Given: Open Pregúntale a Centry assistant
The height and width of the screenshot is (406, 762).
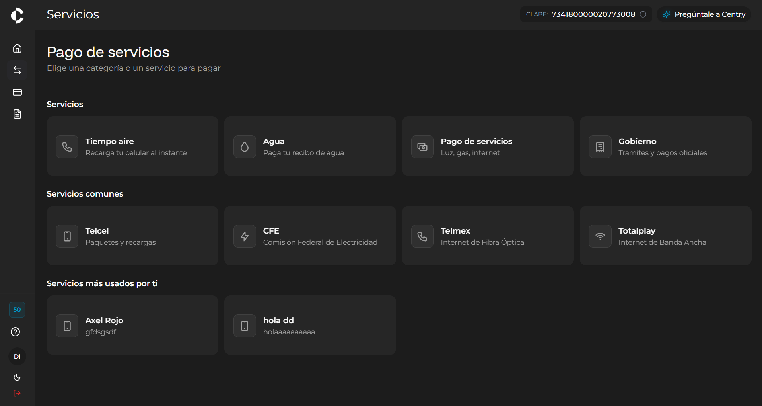Looking at the screenshot, I should [x=704, y=14].
